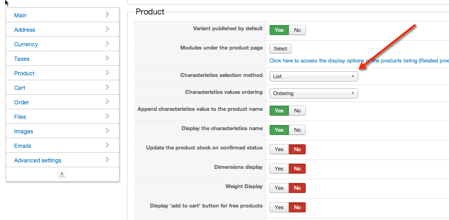Go to the Address settings section
This screenshot has width=449, height=220.
pos(25,30)
